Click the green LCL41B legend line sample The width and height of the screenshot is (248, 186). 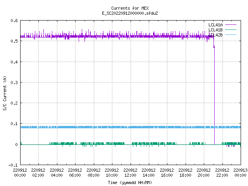pyautogui.click(x=231, y=29)
